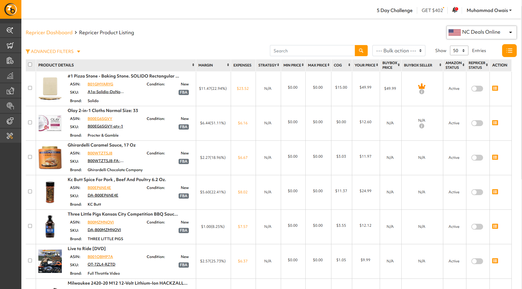This screenshot has width=522, height=289.
Task: Enable repricer toggle for Ghirardelli Caramel Sauce
Action: click(x=477, y=158)
